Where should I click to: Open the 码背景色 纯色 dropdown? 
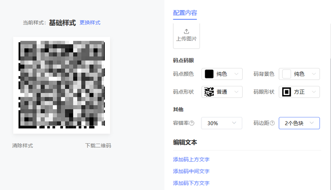point(299,74)
